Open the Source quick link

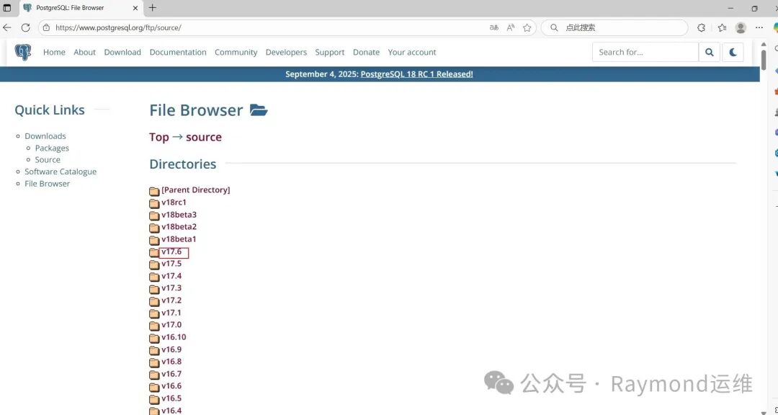(x=48, y=159)
